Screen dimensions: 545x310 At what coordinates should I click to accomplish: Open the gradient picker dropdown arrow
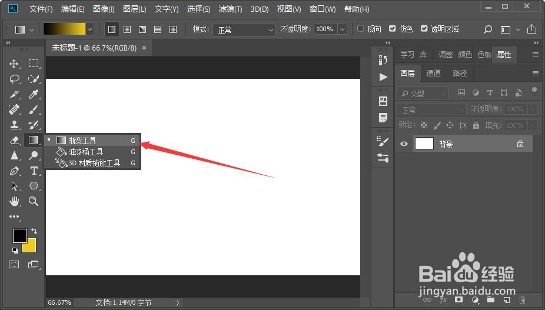click(90, 29)
